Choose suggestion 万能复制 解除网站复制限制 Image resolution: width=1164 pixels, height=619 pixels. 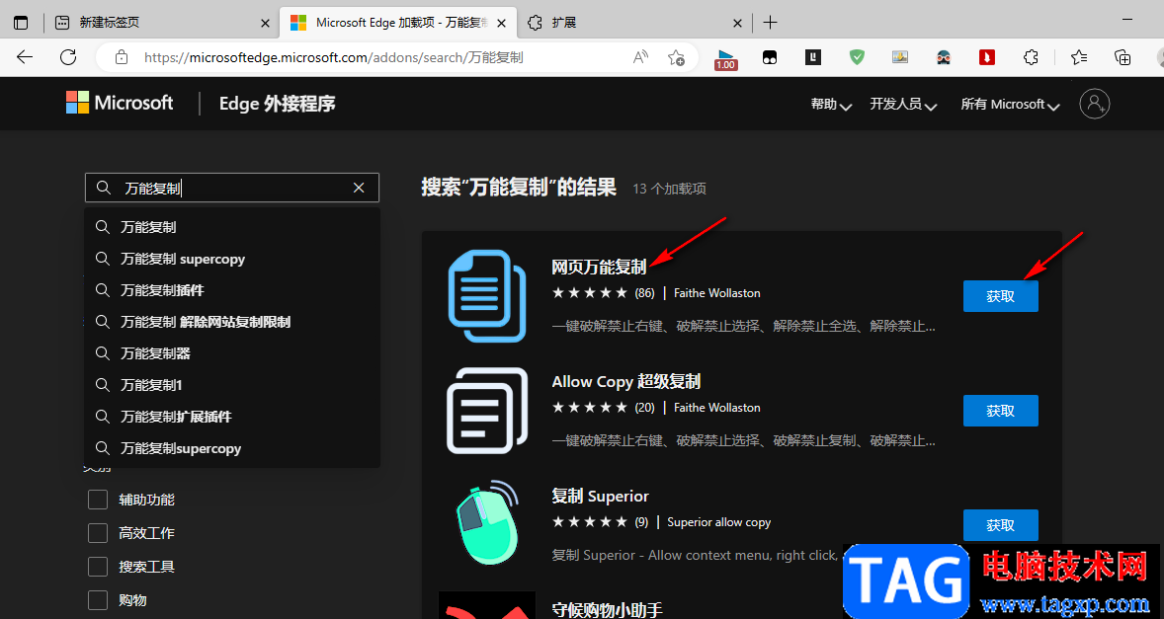coord(232,322)
